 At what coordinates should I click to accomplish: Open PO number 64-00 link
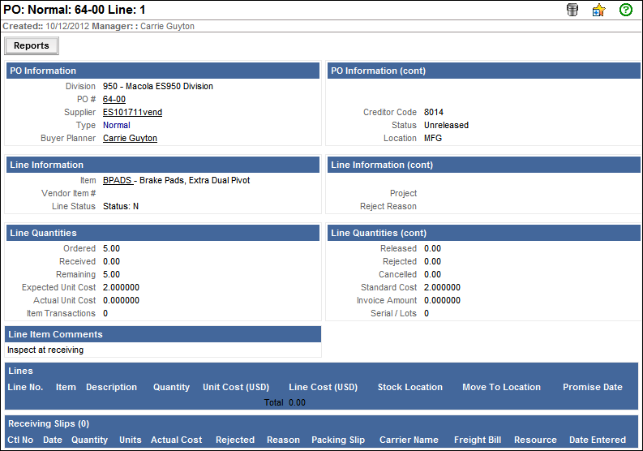[114, 99]
